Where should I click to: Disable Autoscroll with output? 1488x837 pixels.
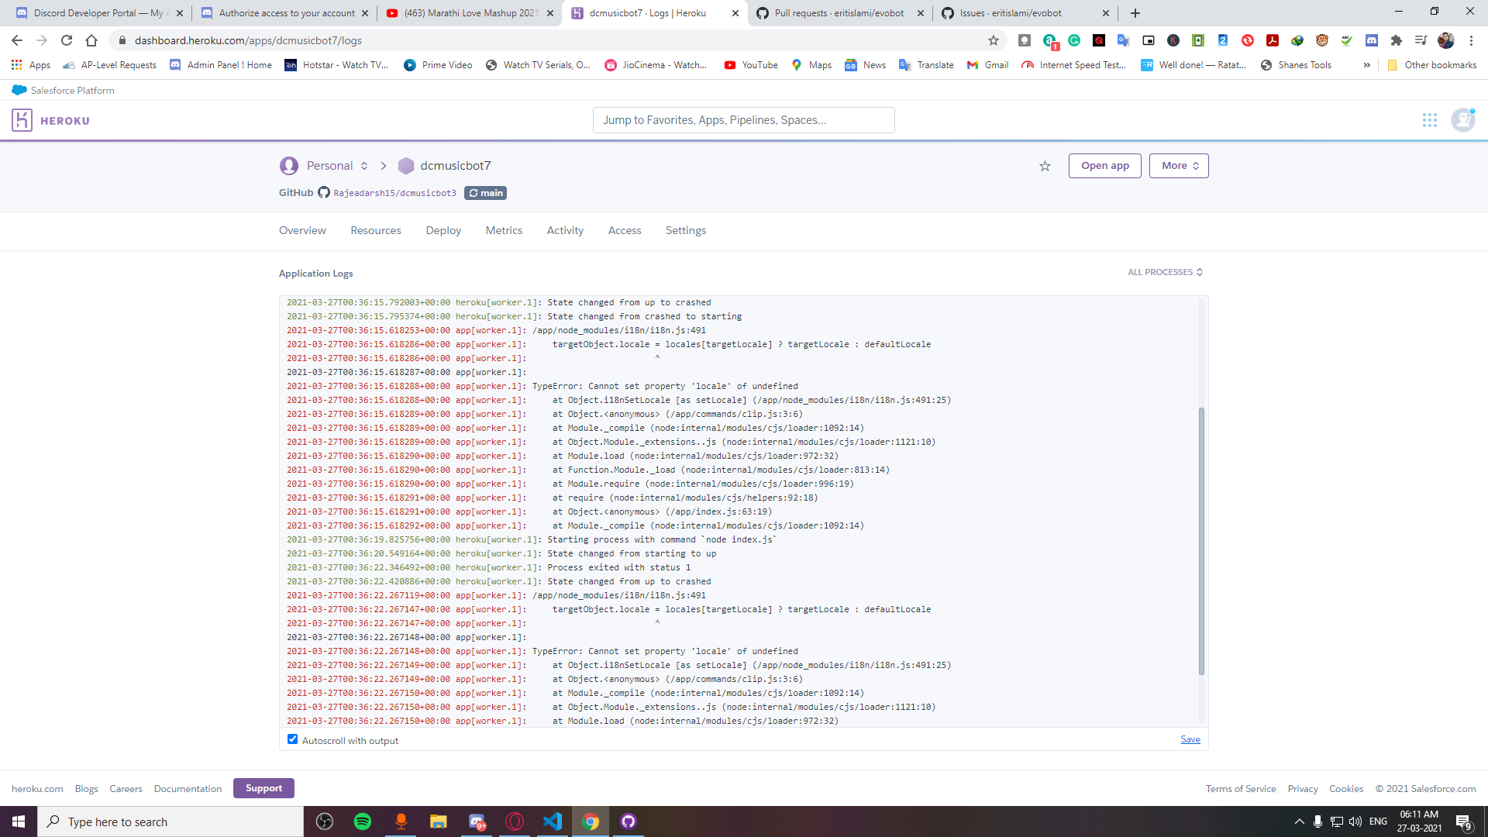click(x=292, y=739)
